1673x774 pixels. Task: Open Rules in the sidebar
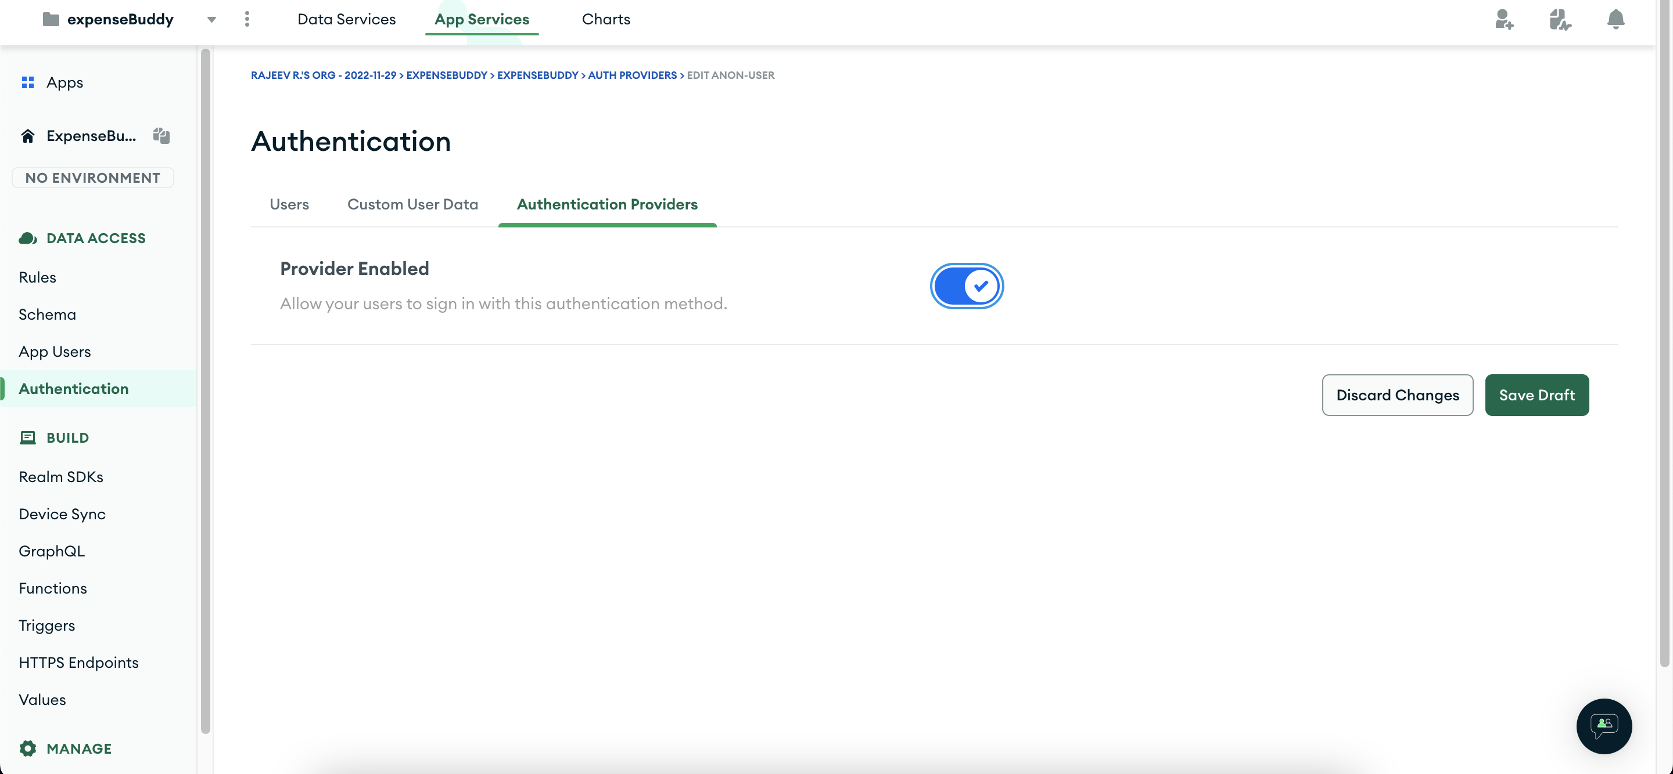point(38,277)
